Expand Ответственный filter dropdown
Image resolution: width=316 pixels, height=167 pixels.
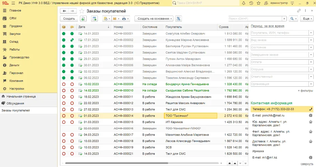[x=311, y=77]
